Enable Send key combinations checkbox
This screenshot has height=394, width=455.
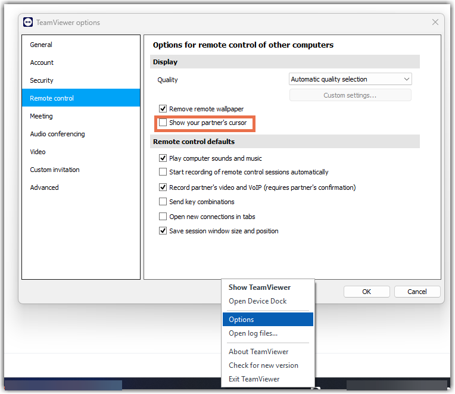[x=163, y=202]
